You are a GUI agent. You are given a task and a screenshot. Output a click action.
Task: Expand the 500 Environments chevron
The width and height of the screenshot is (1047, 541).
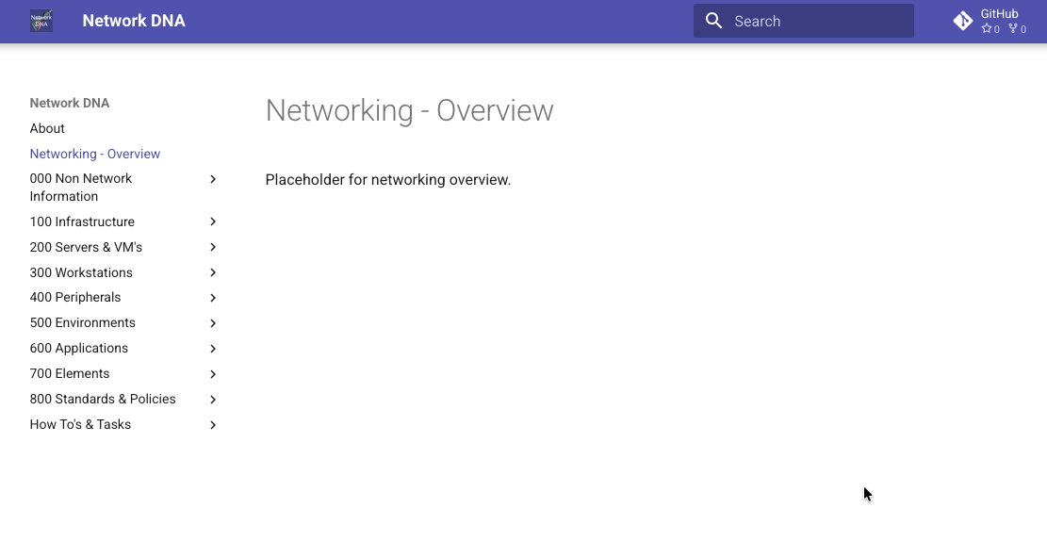[213, 323]
